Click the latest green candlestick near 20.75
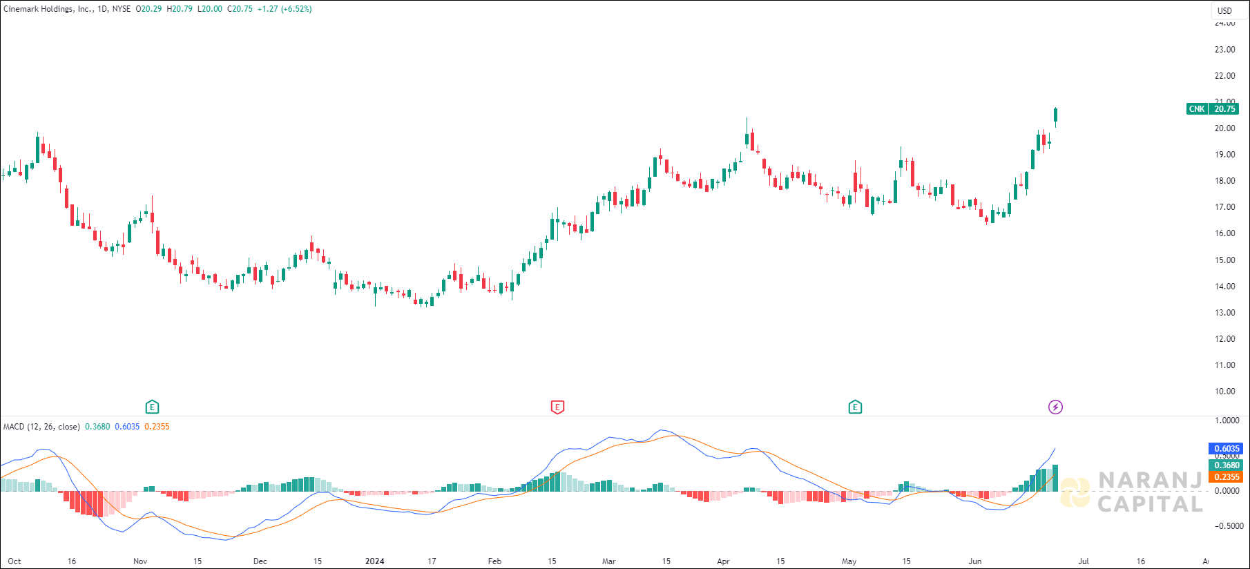Viewport: 1250px width, 569px height. coord(1055,115)
